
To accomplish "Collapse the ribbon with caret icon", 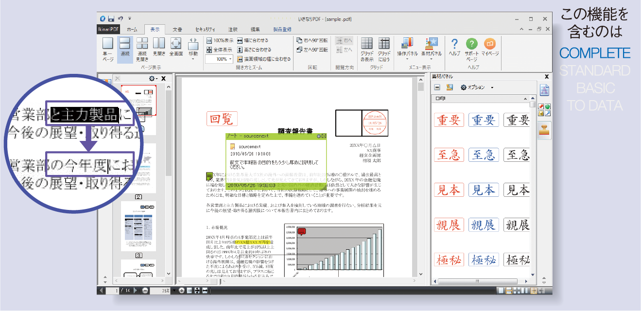I will (x=521, y=29).
